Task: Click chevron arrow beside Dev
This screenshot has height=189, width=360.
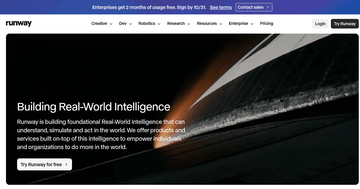Action: coord(130,24)
